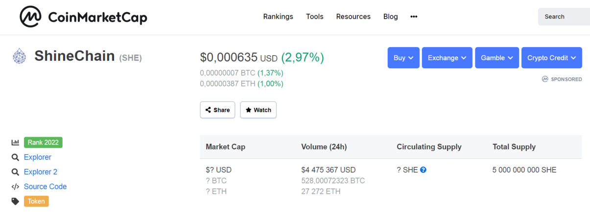This screenshot has width=590, height=213.
Task: Click the Market Cap column header
Action: tap(225, 147)
